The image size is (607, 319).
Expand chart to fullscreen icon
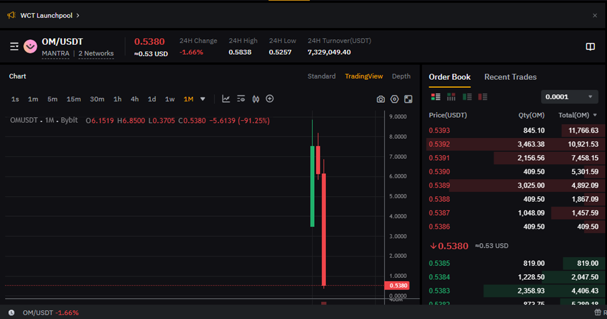click(408, 100)
